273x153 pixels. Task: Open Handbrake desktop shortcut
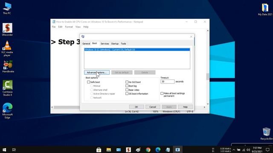[8, 66]
